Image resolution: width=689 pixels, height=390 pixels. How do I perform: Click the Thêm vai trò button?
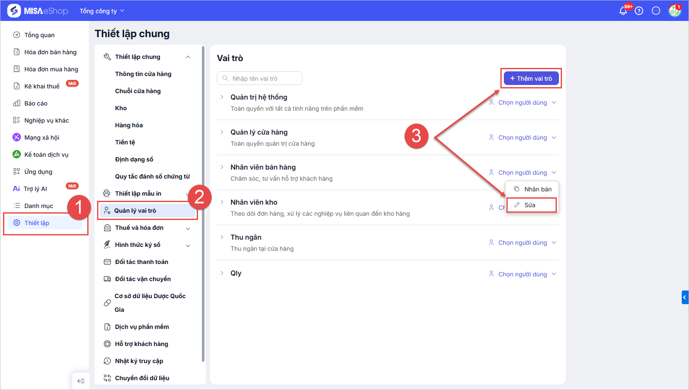(531, 79)
